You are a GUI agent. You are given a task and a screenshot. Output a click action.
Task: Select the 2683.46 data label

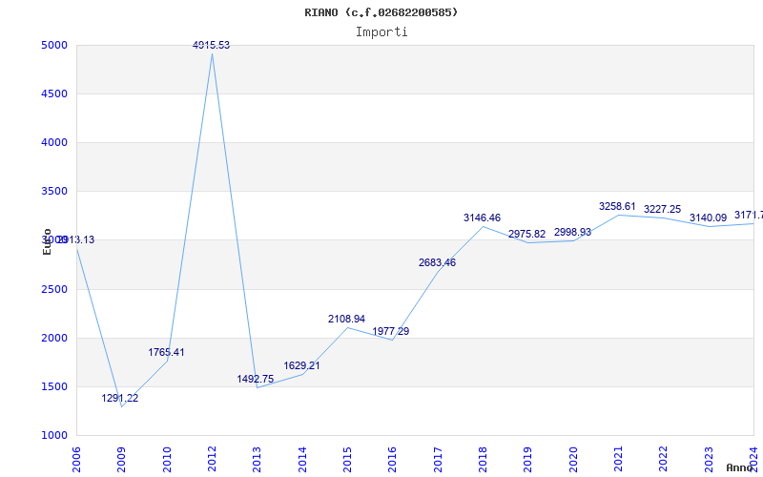(437, 263)
